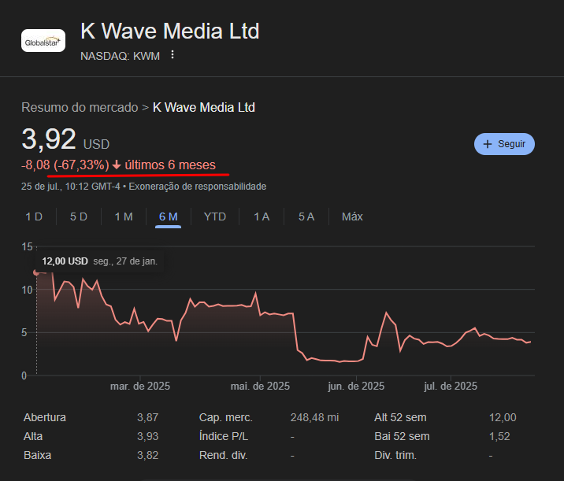Image resolution: width=564 pixels, height=481 pixels.
Task: Switch chart to the 1 D range
Action: click(34, 216)
